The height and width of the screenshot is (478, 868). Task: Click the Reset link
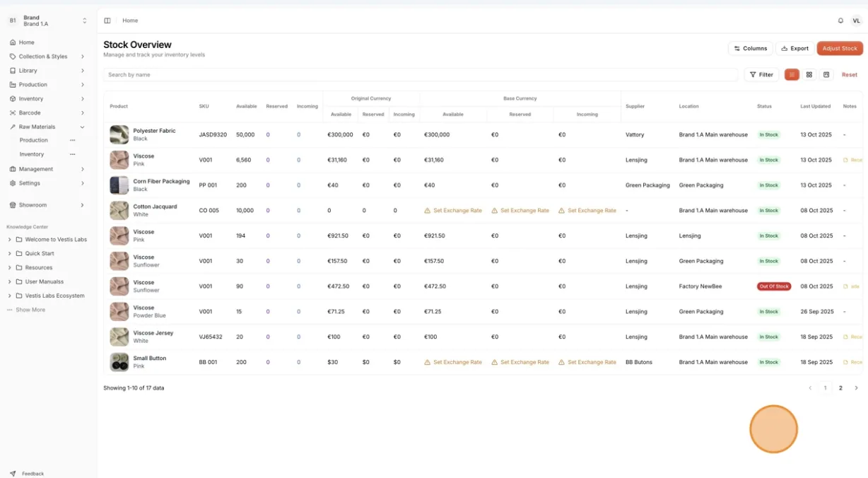click(x=849, y=74)
